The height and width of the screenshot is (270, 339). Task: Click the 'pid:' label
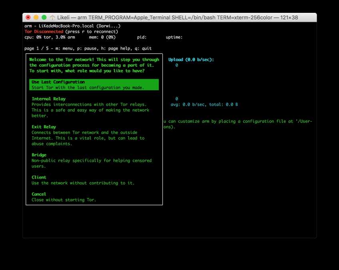[x=142, y=37]
